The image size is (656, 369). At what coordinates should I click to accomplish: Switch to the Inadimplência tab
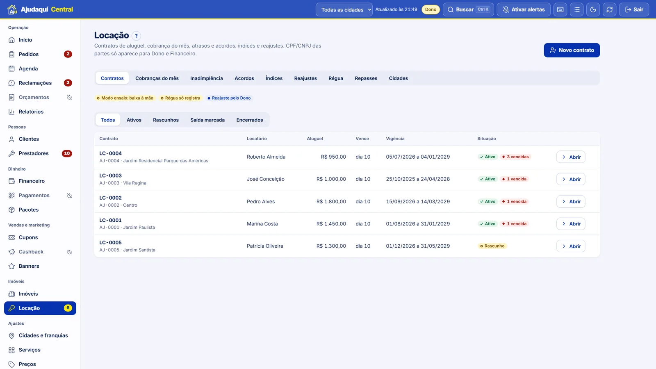(x=207, y=78)
